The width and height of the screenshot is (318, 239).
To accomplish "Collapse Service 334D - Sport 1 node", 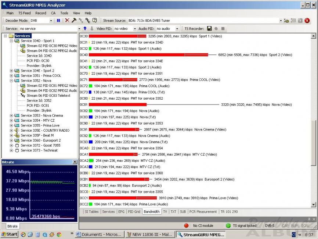I will point(11,41).
